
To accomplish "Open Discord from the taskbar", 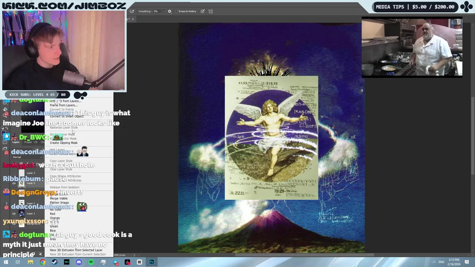I will tap(79, 262).
